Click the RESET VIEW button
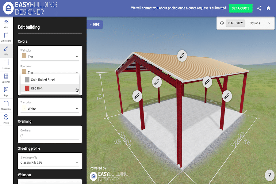 (235, 23)
